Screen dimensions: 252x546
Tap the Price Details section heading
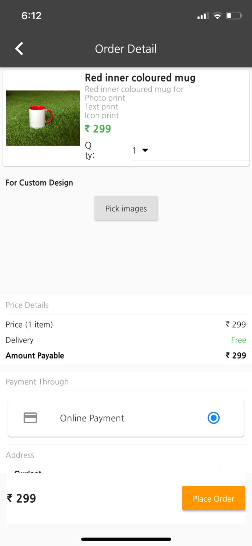tap(27, 305)
